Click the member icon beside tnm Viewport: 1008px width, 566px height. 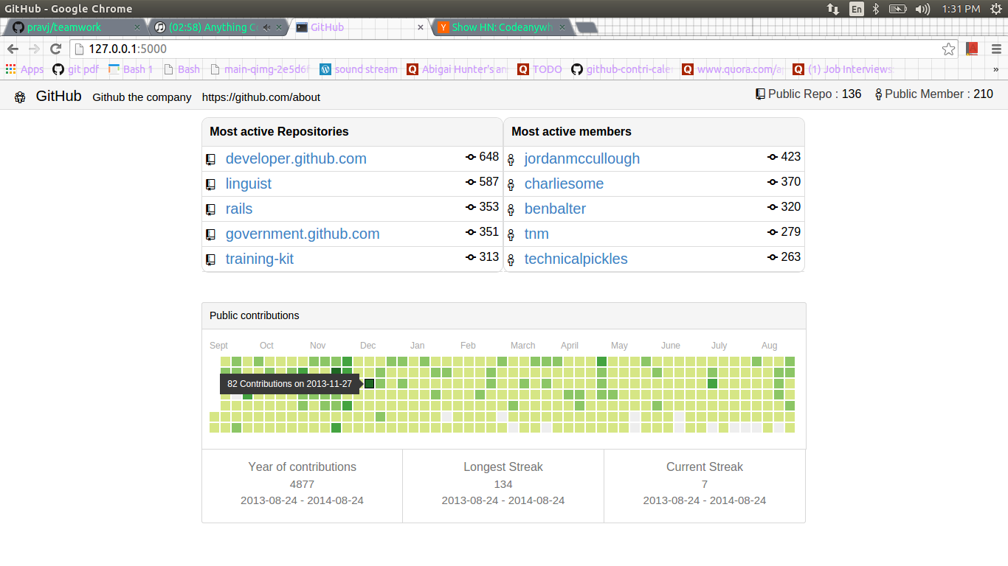click(511, 235)
